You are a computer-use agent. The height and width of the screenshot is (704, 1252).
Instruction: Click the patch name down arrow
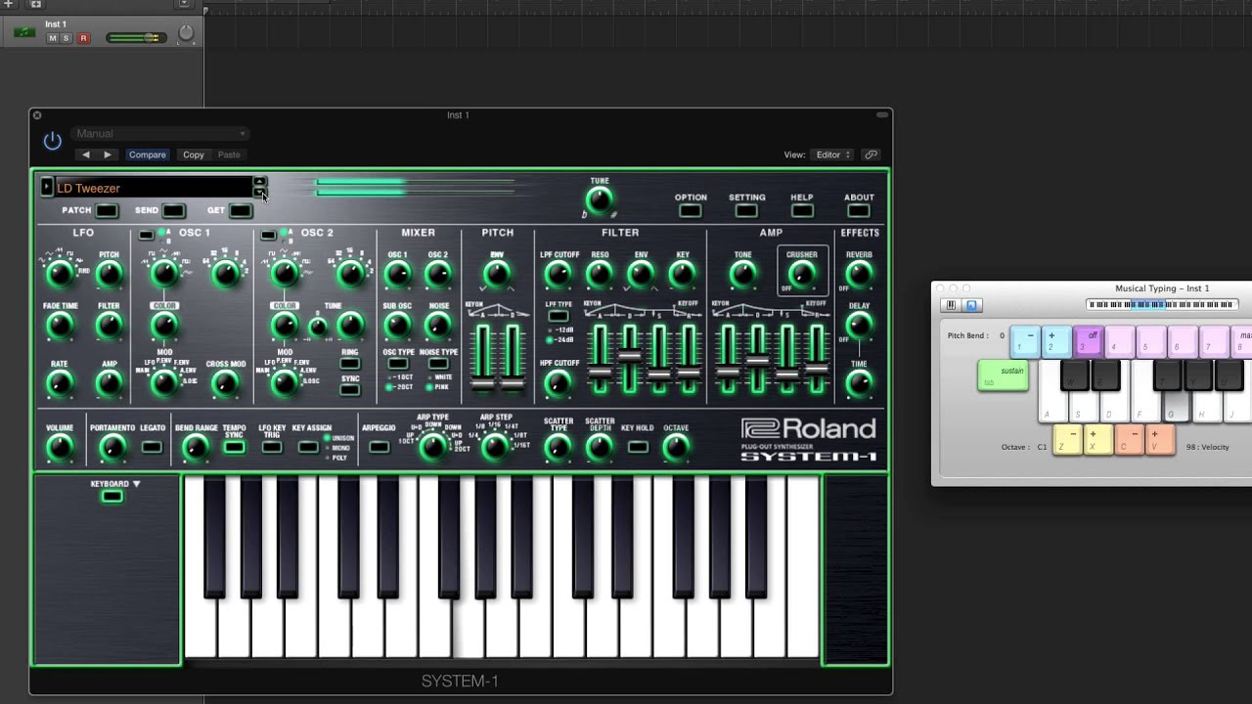(x=259, y=193)
